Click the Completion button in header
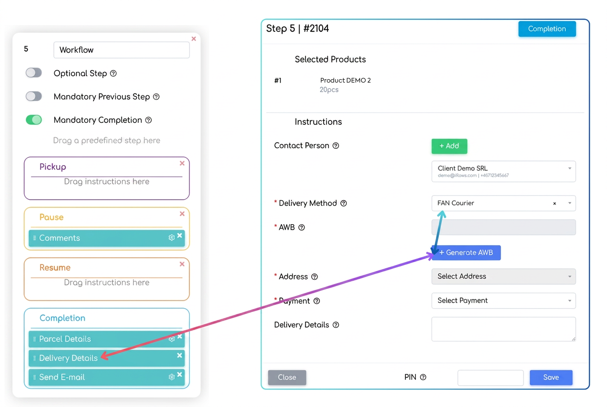 (547, 29)
